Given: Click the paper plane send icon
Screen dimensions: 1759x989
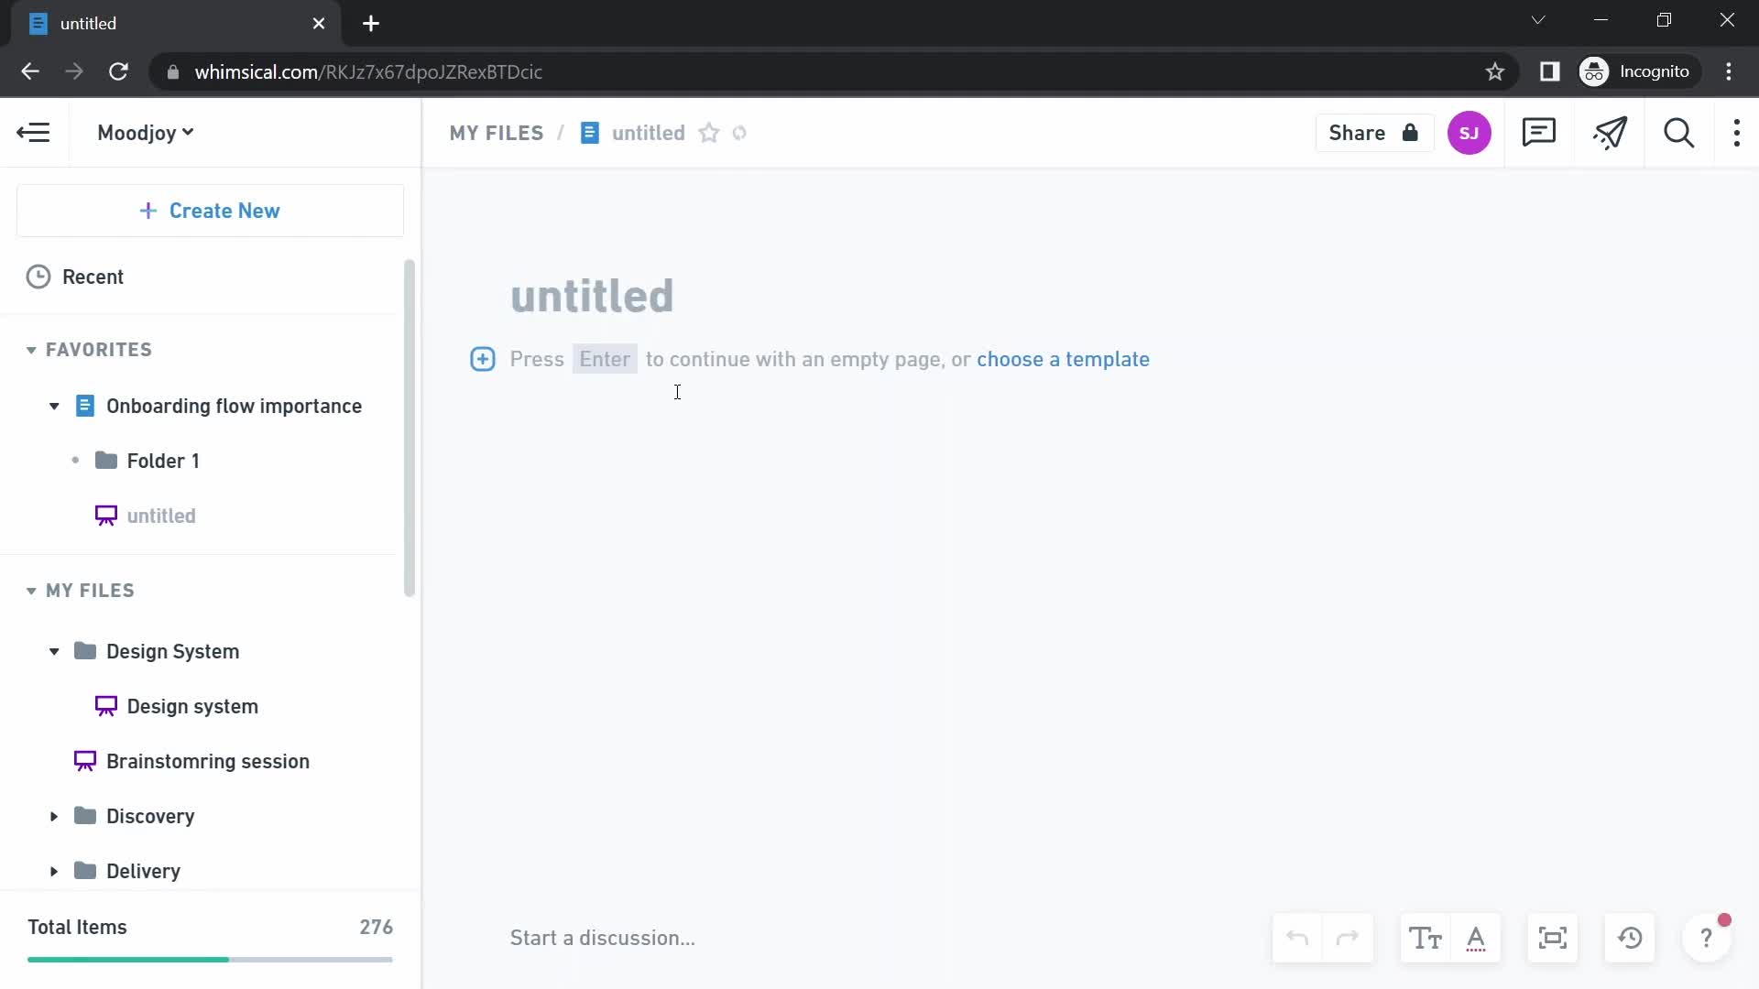Looking at the screenshot, I should coord(1610,133).
